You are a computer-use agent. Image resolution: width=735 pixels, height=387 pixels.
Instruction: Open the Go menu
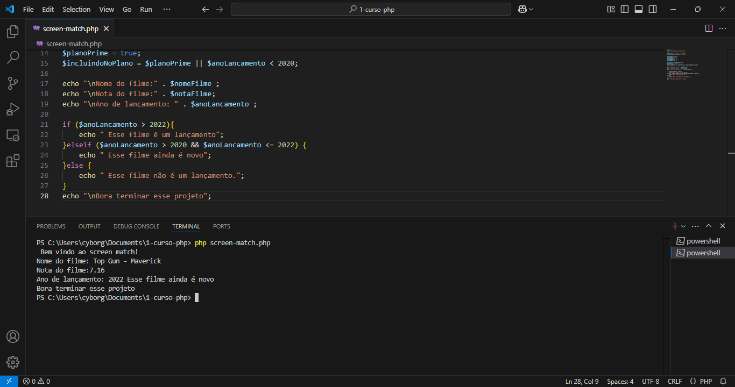pos(127,9)
